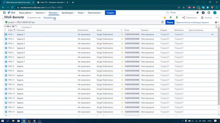220x123 pixels.
Task: Reload the page with browser refresh button
Action: (x=12, y=8)
